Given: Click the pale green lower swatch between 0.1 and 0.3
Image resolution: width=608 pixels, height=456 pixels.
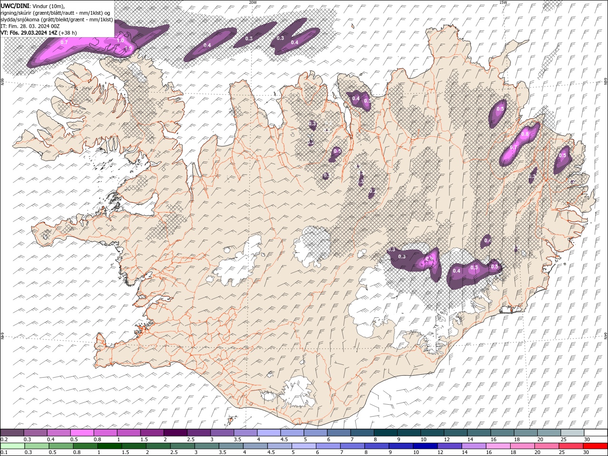Looking at the screenshot, I should tap(13, 446).
